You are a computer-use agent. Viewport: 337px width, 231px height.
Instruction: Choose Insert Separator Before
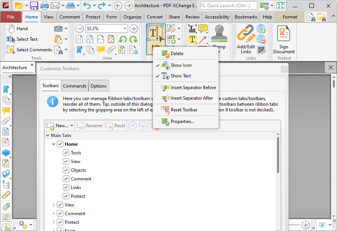tap(186, 88)
